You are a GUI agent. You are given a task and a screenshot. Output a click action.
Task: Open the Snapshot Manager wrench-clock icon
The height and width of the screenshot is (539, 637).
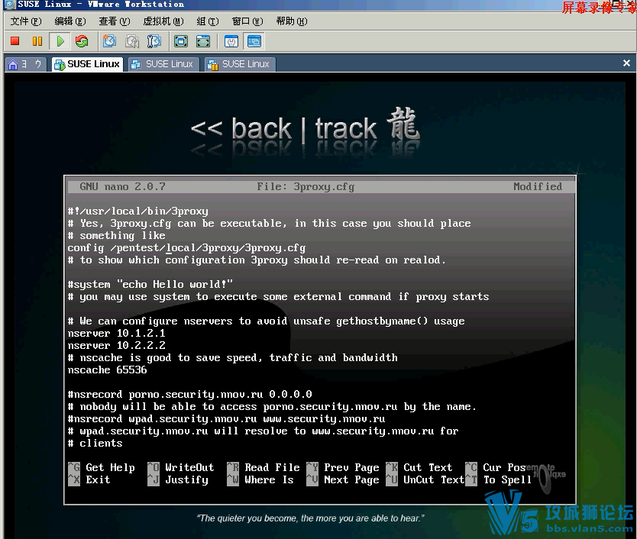point(154,41)
